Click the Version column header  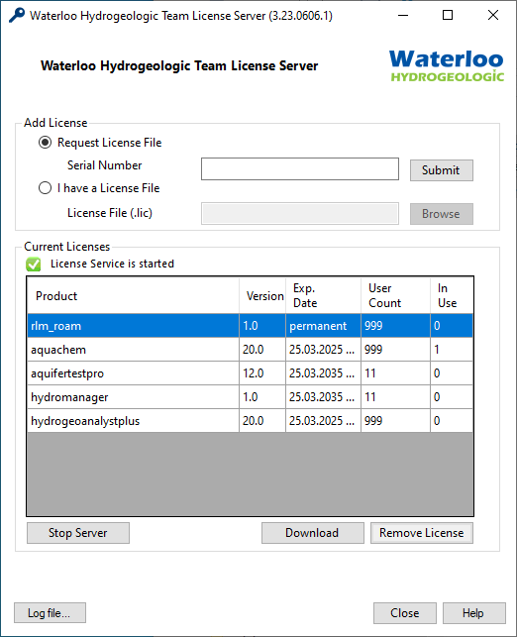262,296
